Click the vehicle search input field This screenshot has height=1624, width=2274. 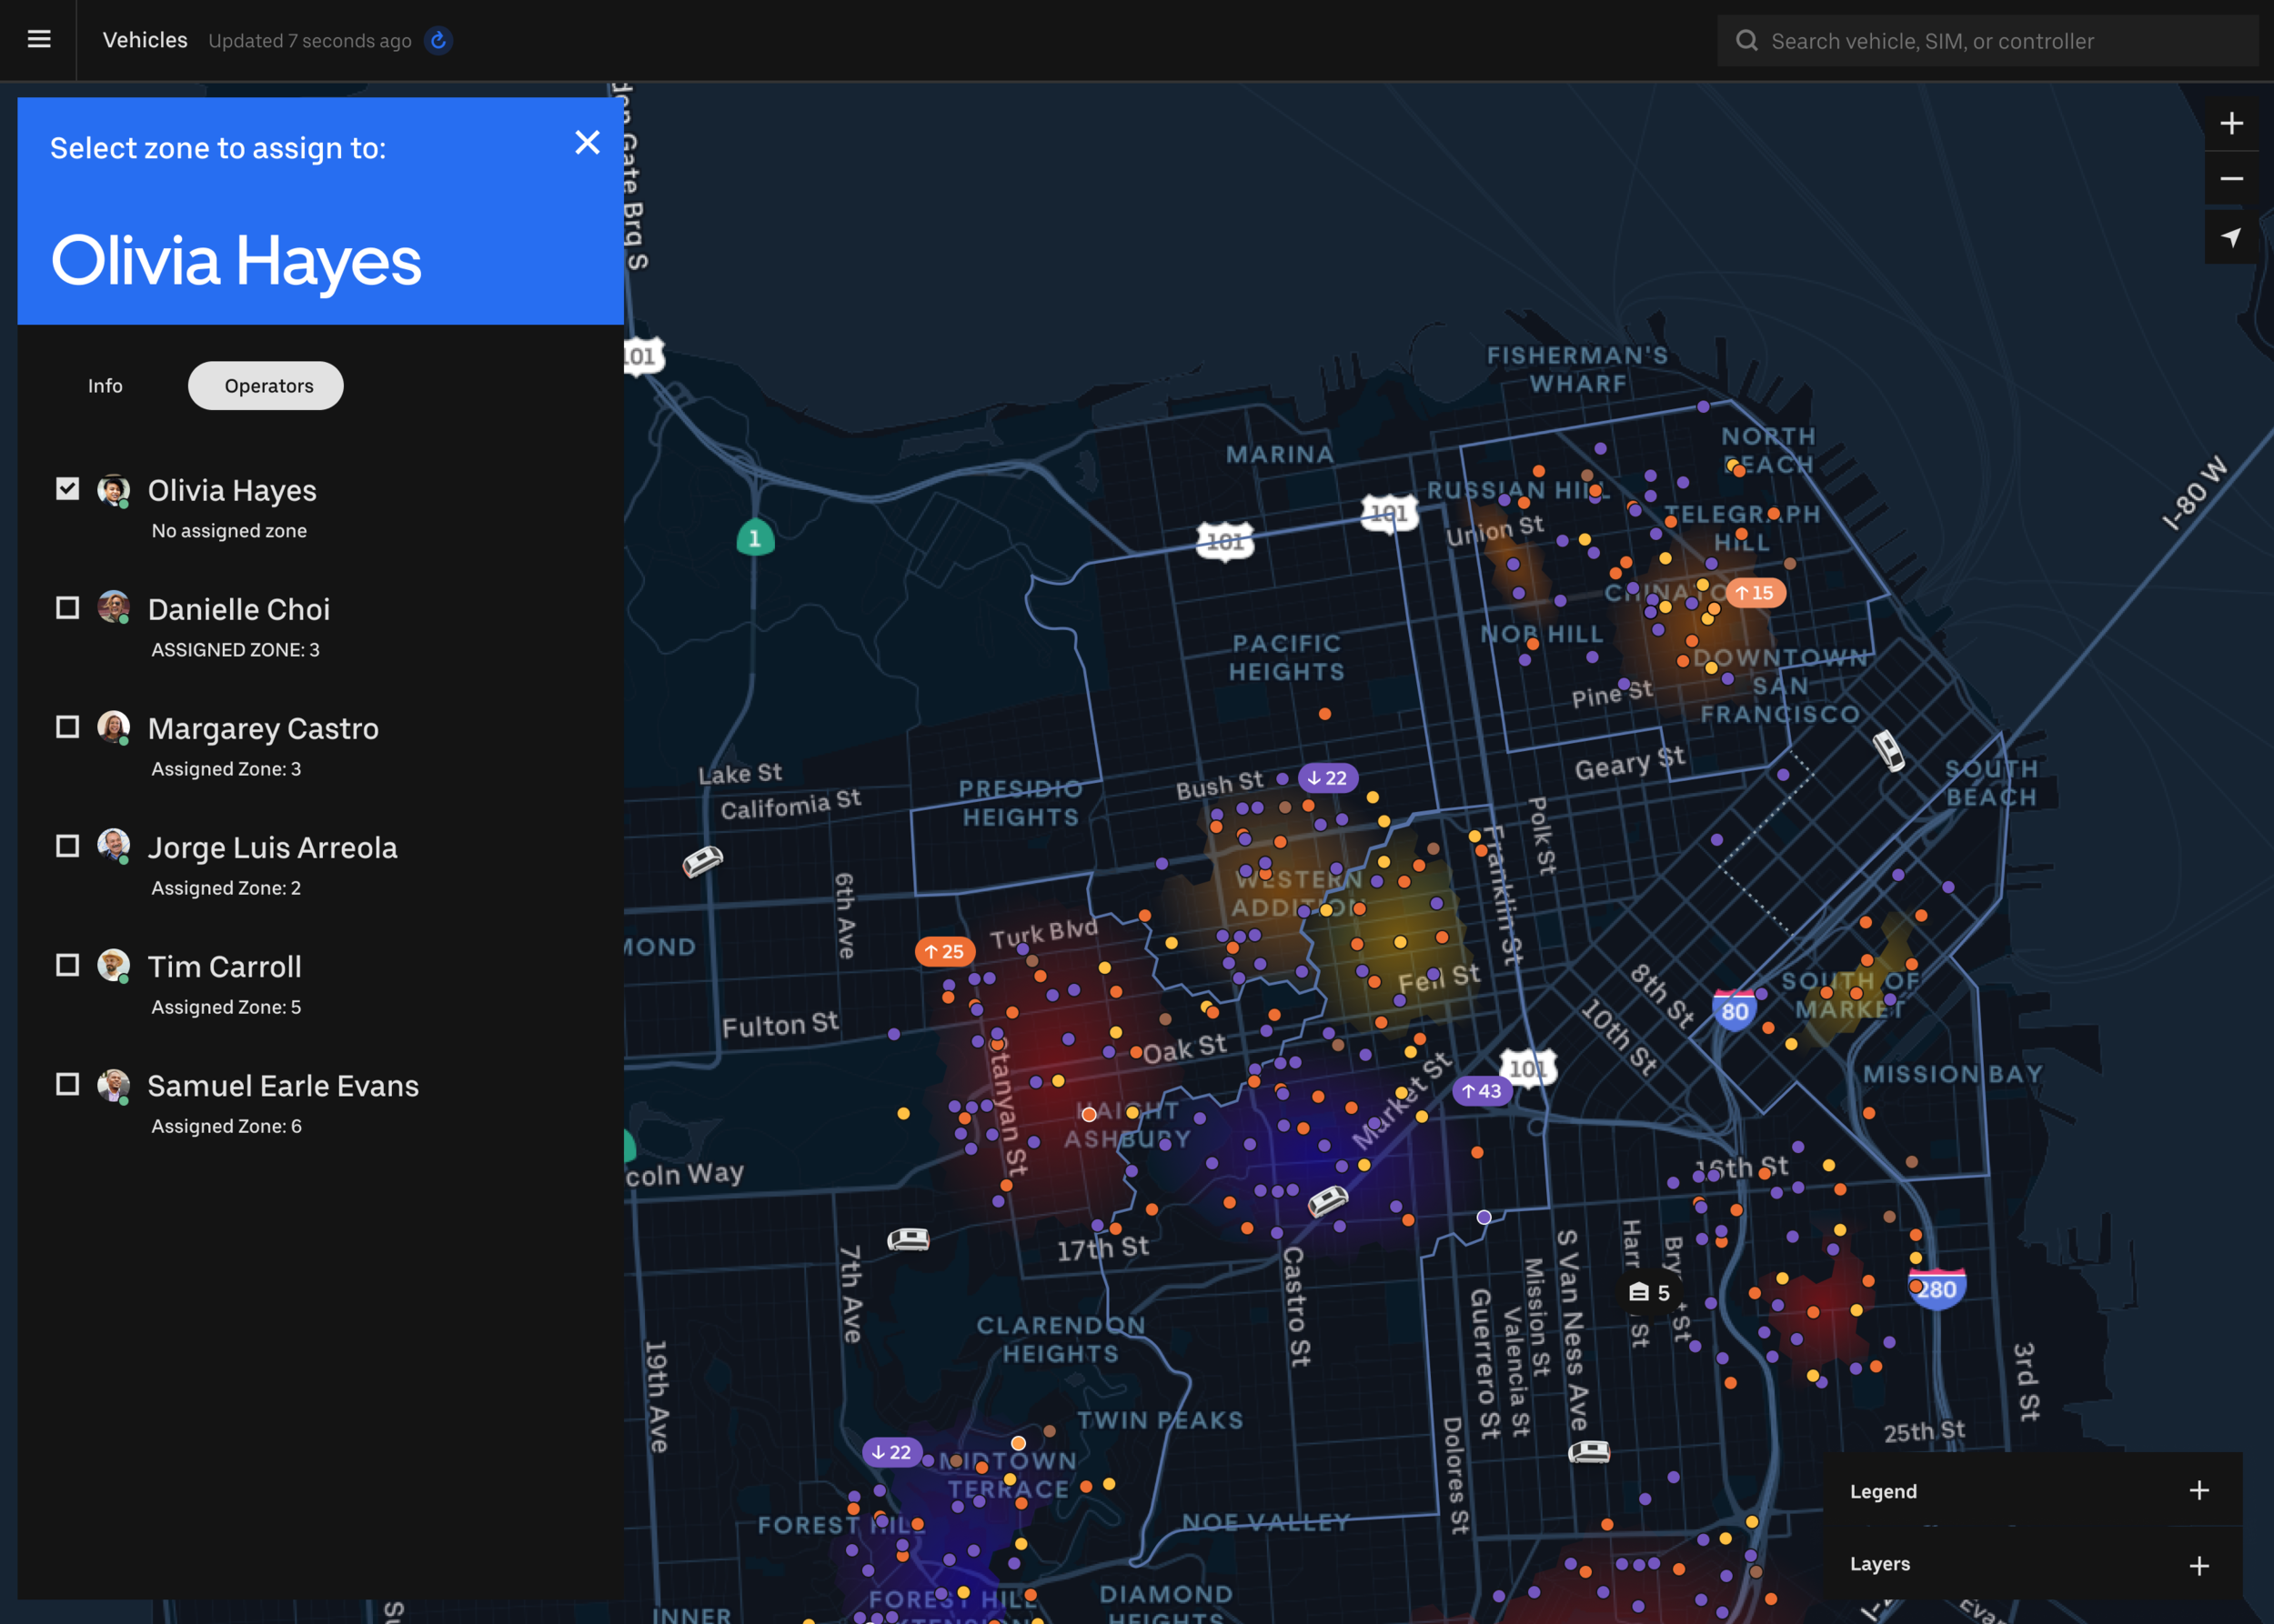coord(1987,40)
